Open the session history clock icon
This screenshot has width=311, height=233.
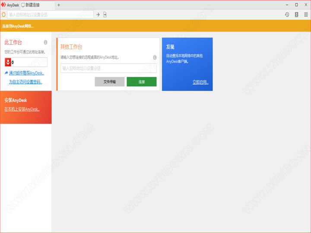[x=287, y=15]
